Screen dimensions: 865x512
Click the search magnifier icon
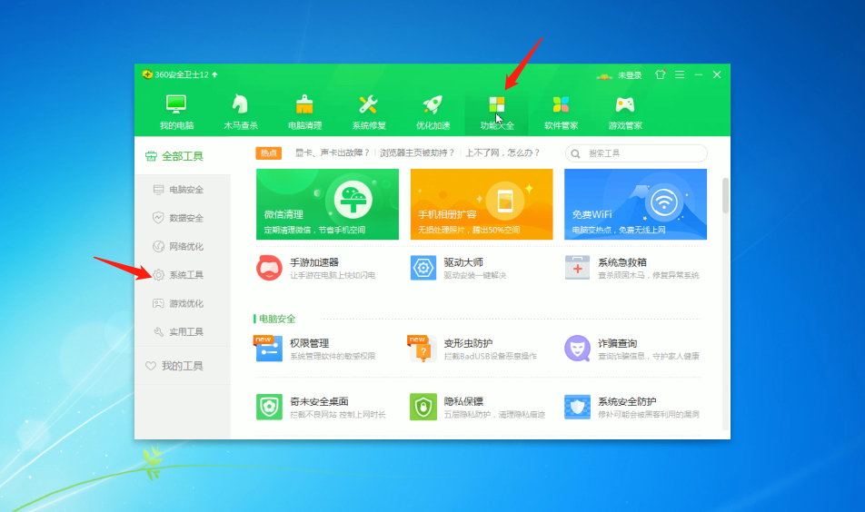(575, 153)
